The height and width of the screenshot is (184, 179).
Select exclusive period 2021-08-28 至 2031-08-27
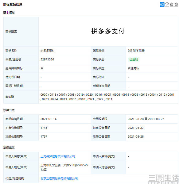click(146, 119)
